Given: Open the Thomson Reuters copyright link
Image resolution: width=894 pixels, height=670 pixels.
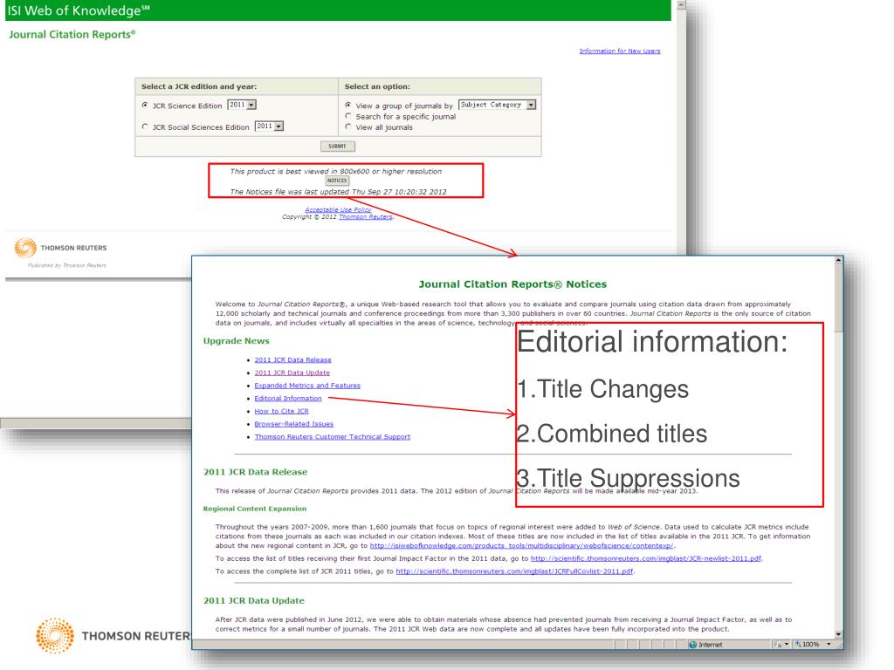Looking at the screenshot, I should pos(366,217).
